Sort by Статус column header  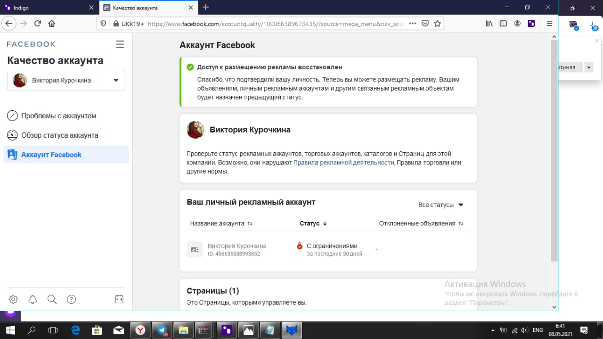tap(313, 223)
